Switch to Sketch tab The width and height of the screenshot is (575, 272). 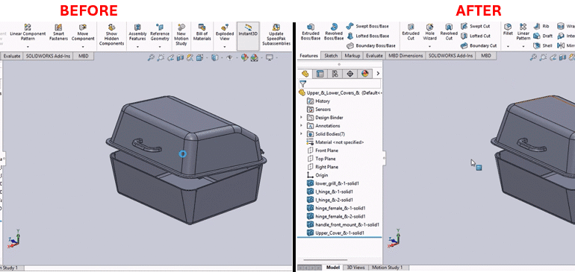(331, 56)
